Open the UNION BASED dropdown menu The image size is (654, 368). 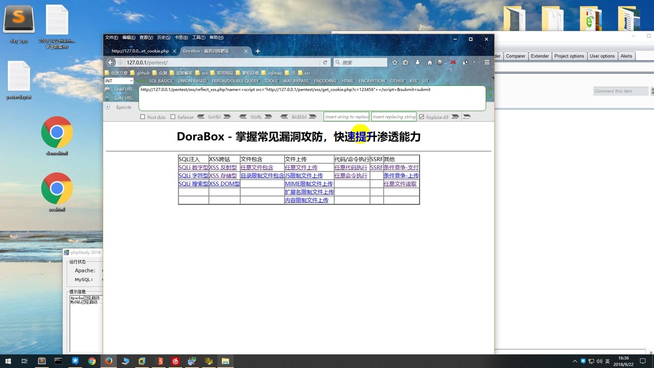192,81
